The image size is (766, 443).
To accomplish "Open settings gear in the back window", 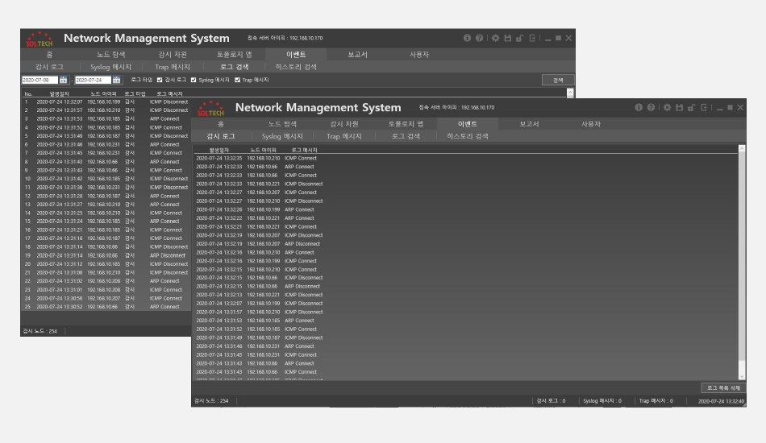I will tap(496, 38).
